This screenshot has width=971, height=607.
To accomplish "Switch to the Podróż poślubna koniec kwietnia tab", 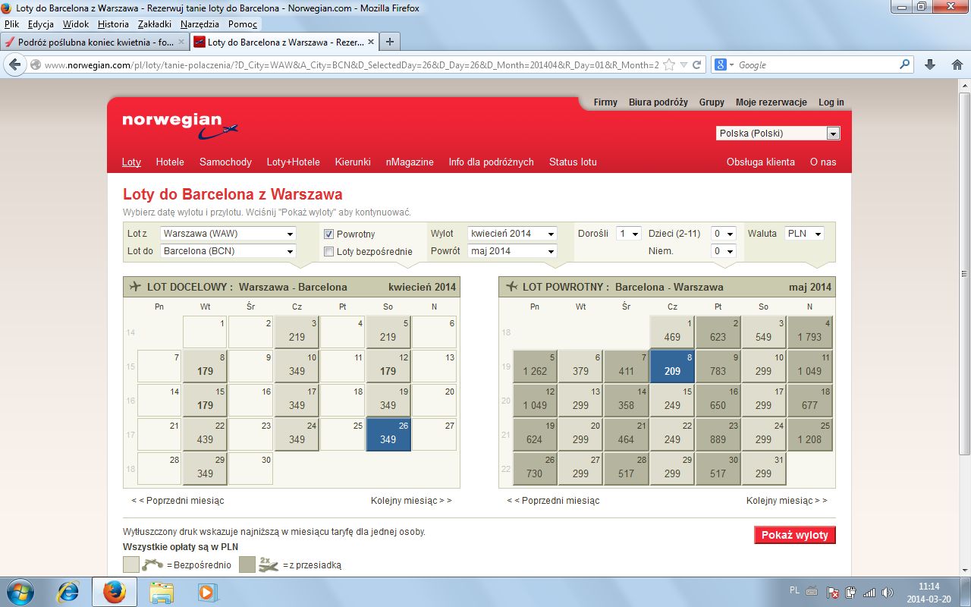I will [x=94, y=42].
